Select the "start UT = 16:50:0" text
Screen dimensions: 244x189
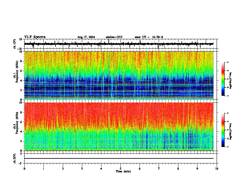[149, 37]
